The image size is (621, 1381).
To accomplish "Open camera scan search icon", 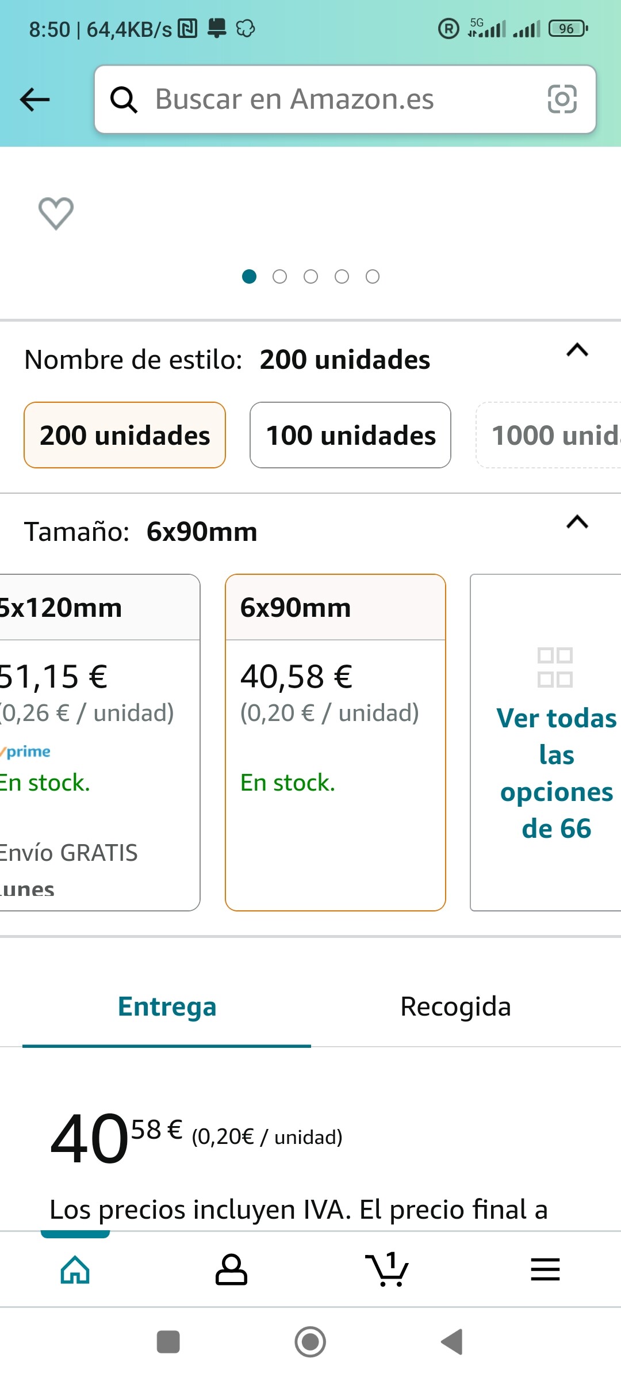I will [562, 99].
